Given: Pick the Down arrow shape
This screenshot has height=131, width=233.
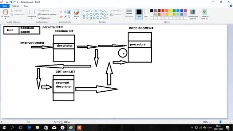Looking at the screenshot, I should pos(84,18).
